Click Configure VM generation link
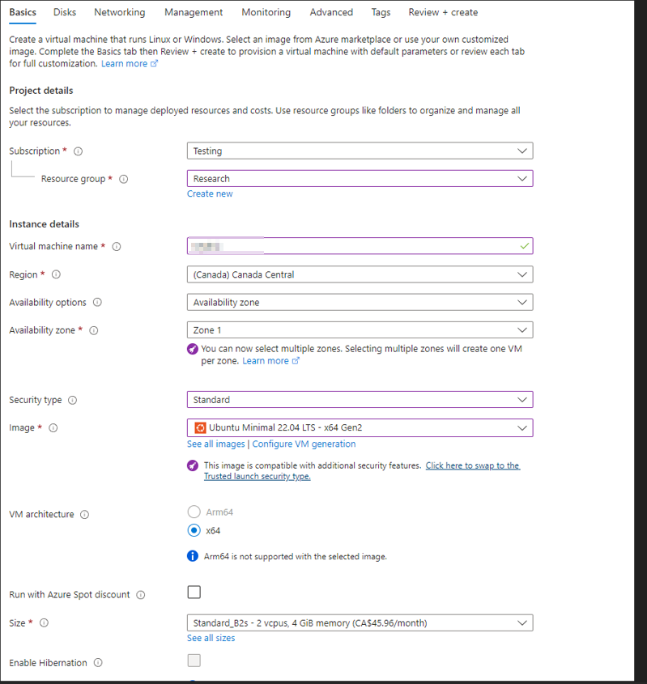647x684 pixels. click(304, 444)
